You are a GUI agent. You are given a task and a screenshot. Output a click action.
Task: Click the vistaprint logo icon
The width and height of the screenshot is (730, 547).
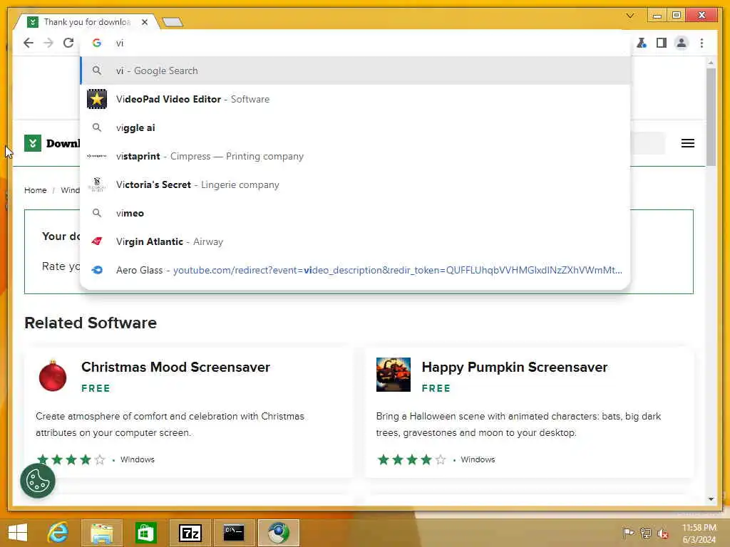tap(97, 156)
